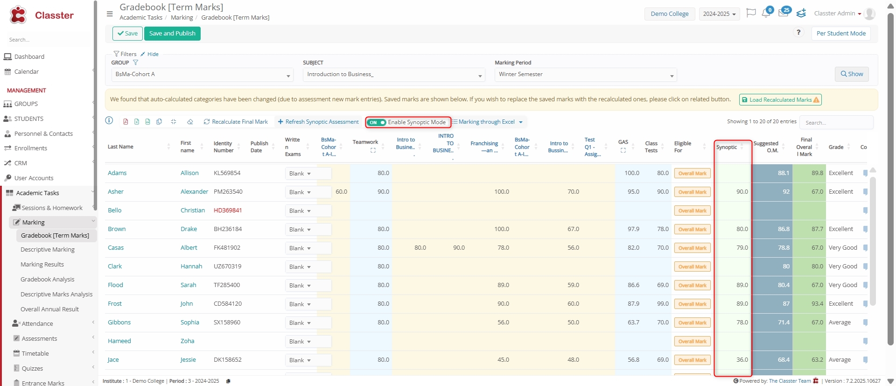
Task: Click the Show button
Action: [x=852, y=74]
